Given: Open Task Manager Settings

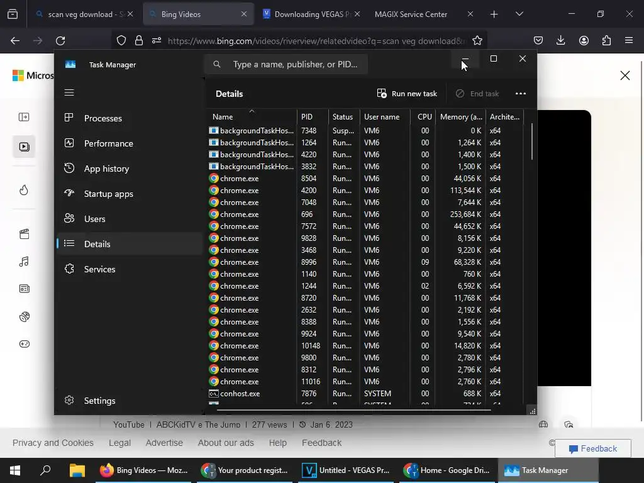Looking at the screenshot, I should coord(130,401).
